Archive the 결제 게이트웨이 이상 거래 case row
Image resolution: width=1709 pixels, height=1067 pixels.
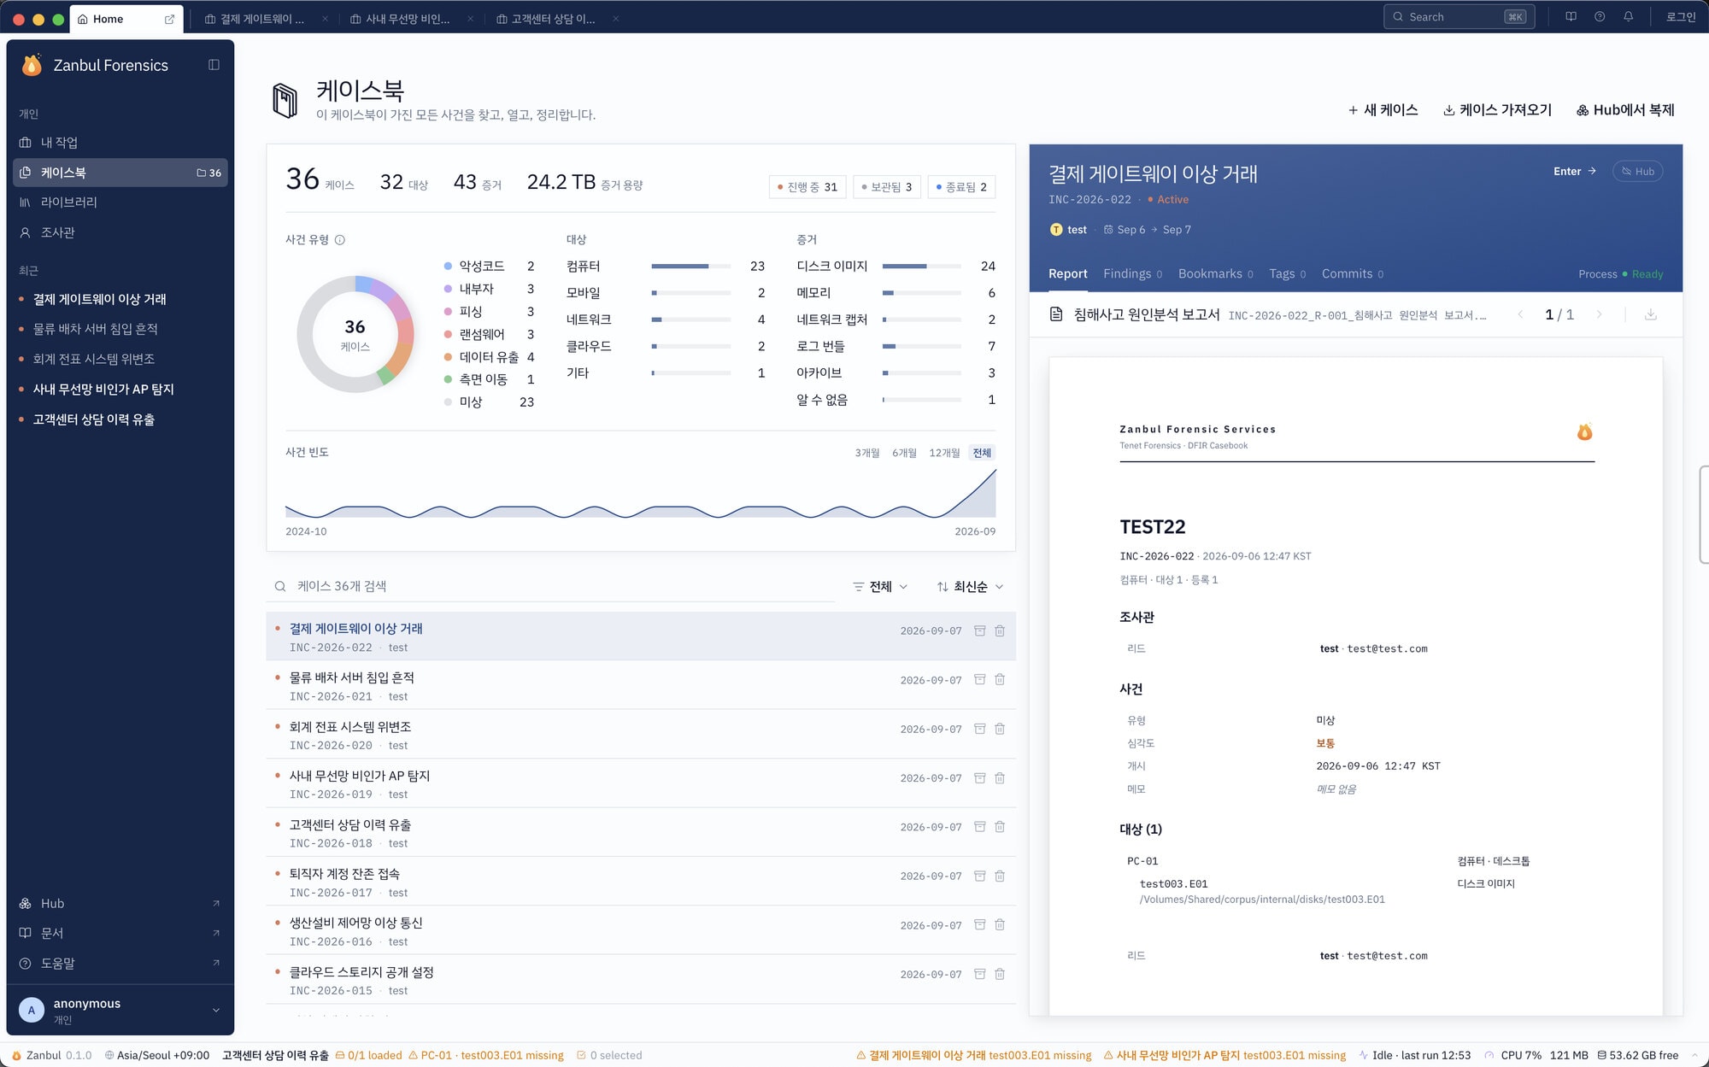pos(980,630)
